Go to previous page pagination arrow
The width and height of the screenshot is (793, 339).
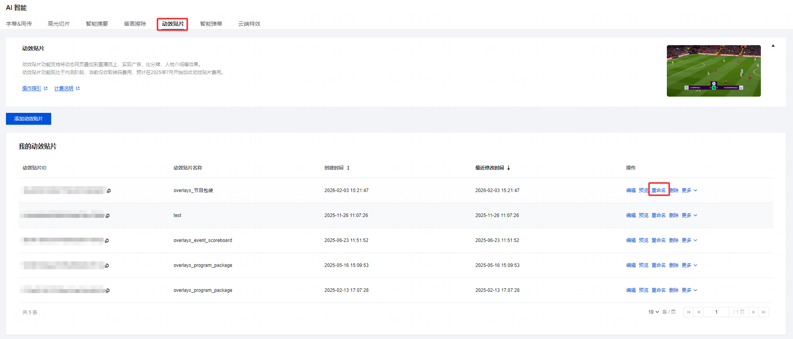tap(699, 312)
